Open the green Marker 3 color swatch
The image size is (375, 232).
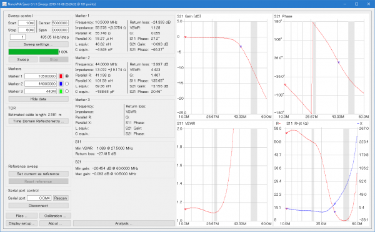click(x=61, y=91)
